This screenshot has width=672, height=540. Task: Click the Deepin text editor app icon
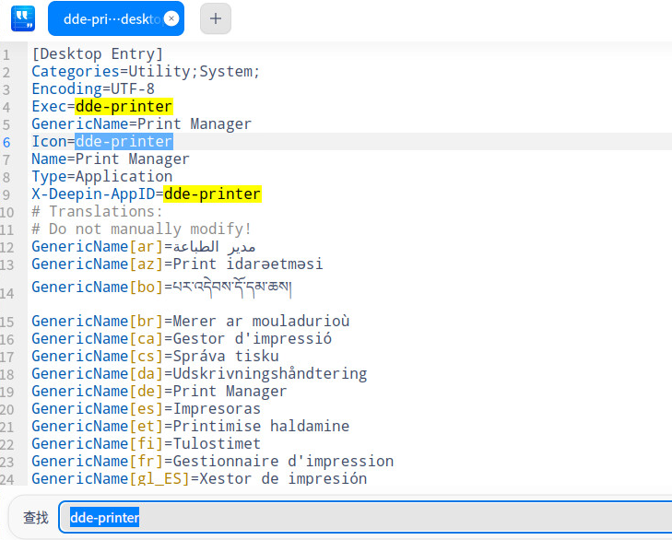23,18
